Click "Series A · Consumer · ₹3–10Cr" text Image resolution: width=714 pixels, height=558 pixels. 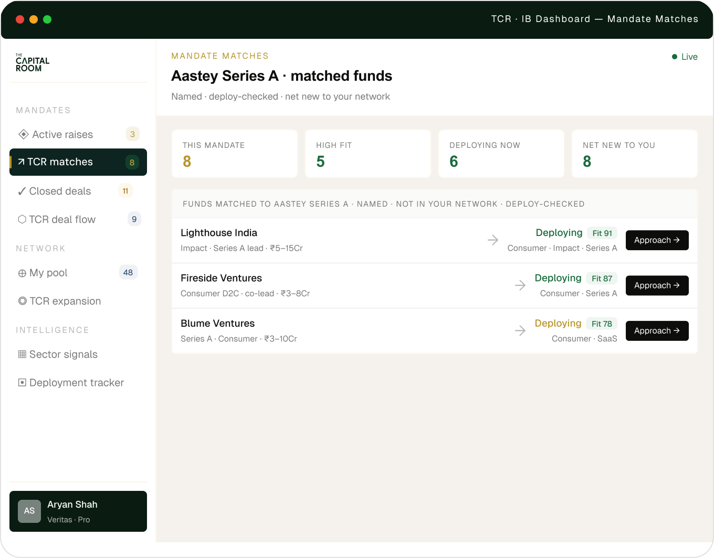(x=239, y=339)
